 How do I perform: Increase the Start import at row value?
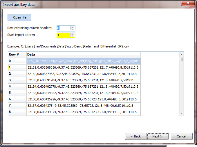[x=72, y=34]
